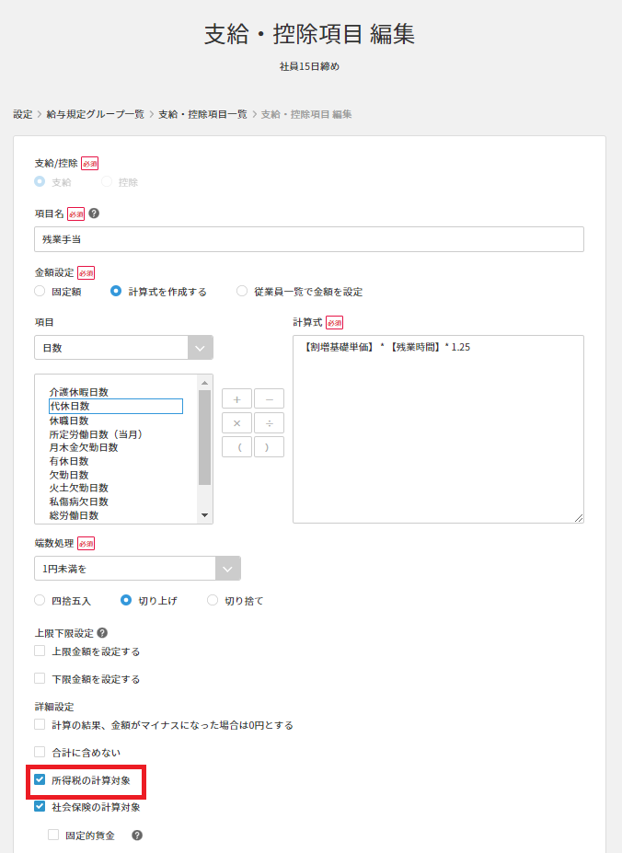The height and width of the screenshot is (853, 622).
Task: Click the item list scrollbar thumb
Action: point(204,437)
